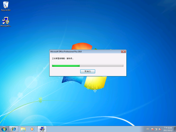Click the network status tray icon
The width and height of the screenshot is (176, 132).
[x=156, y=129]
